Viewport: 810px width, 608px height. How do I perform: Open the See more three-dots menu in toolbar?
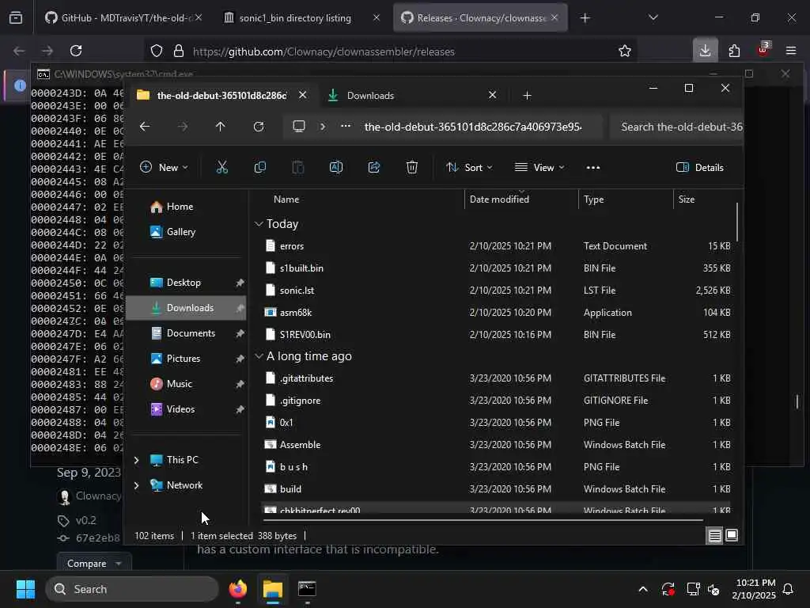tap(593, 168)
